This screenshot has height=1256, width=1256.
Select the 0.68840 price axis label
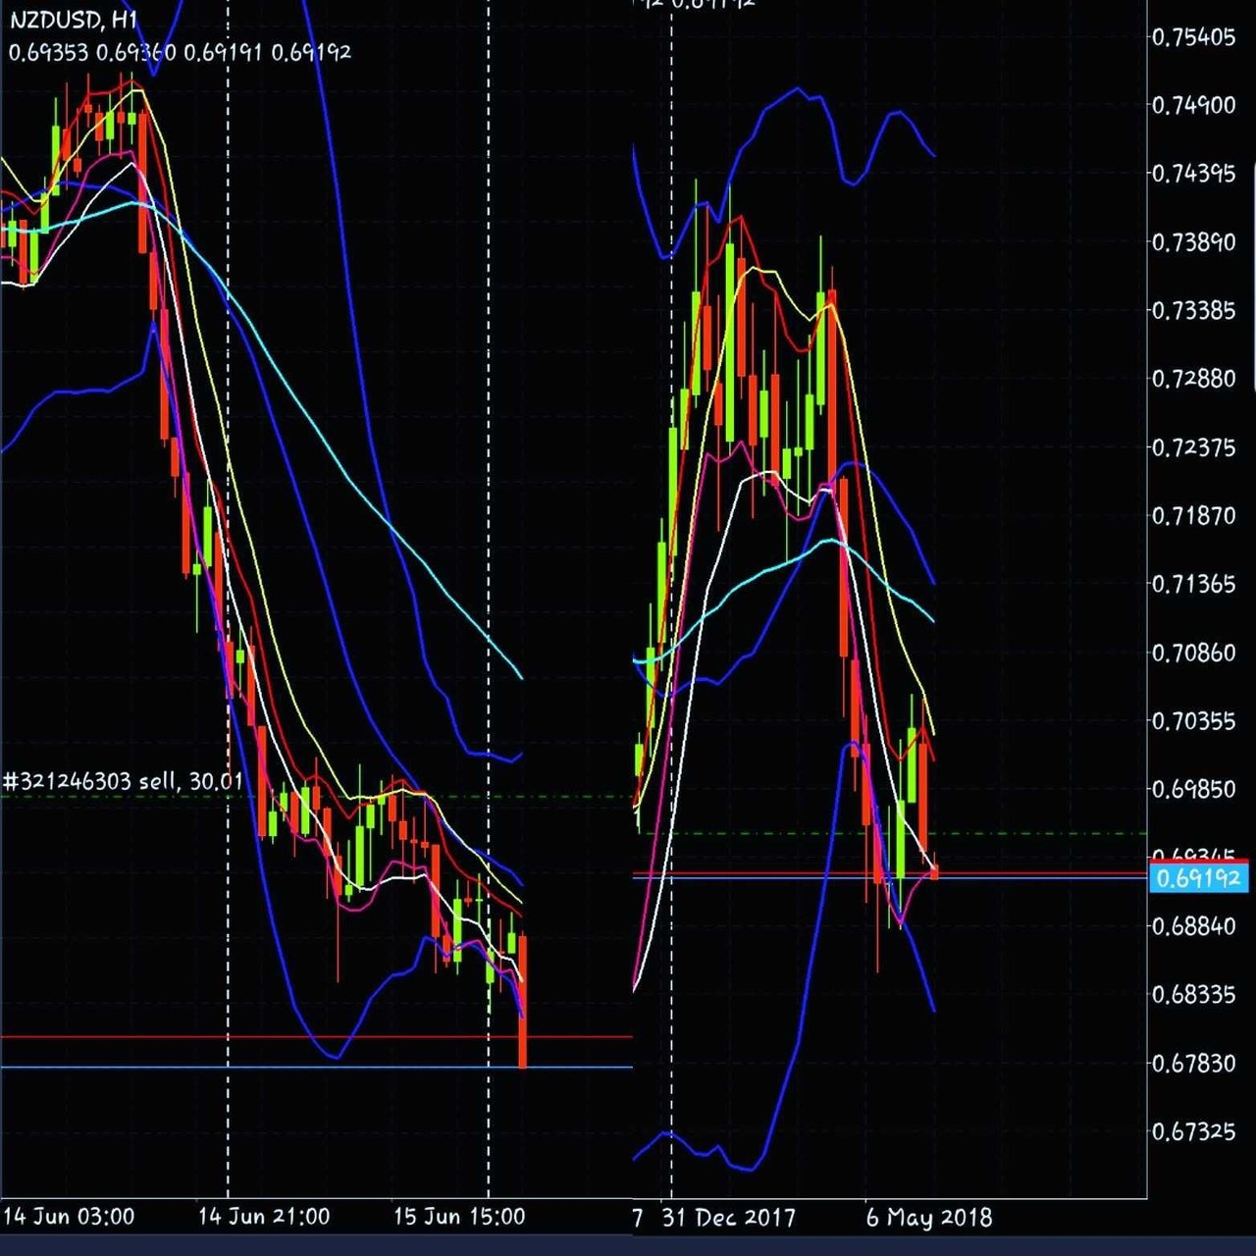1193,926
